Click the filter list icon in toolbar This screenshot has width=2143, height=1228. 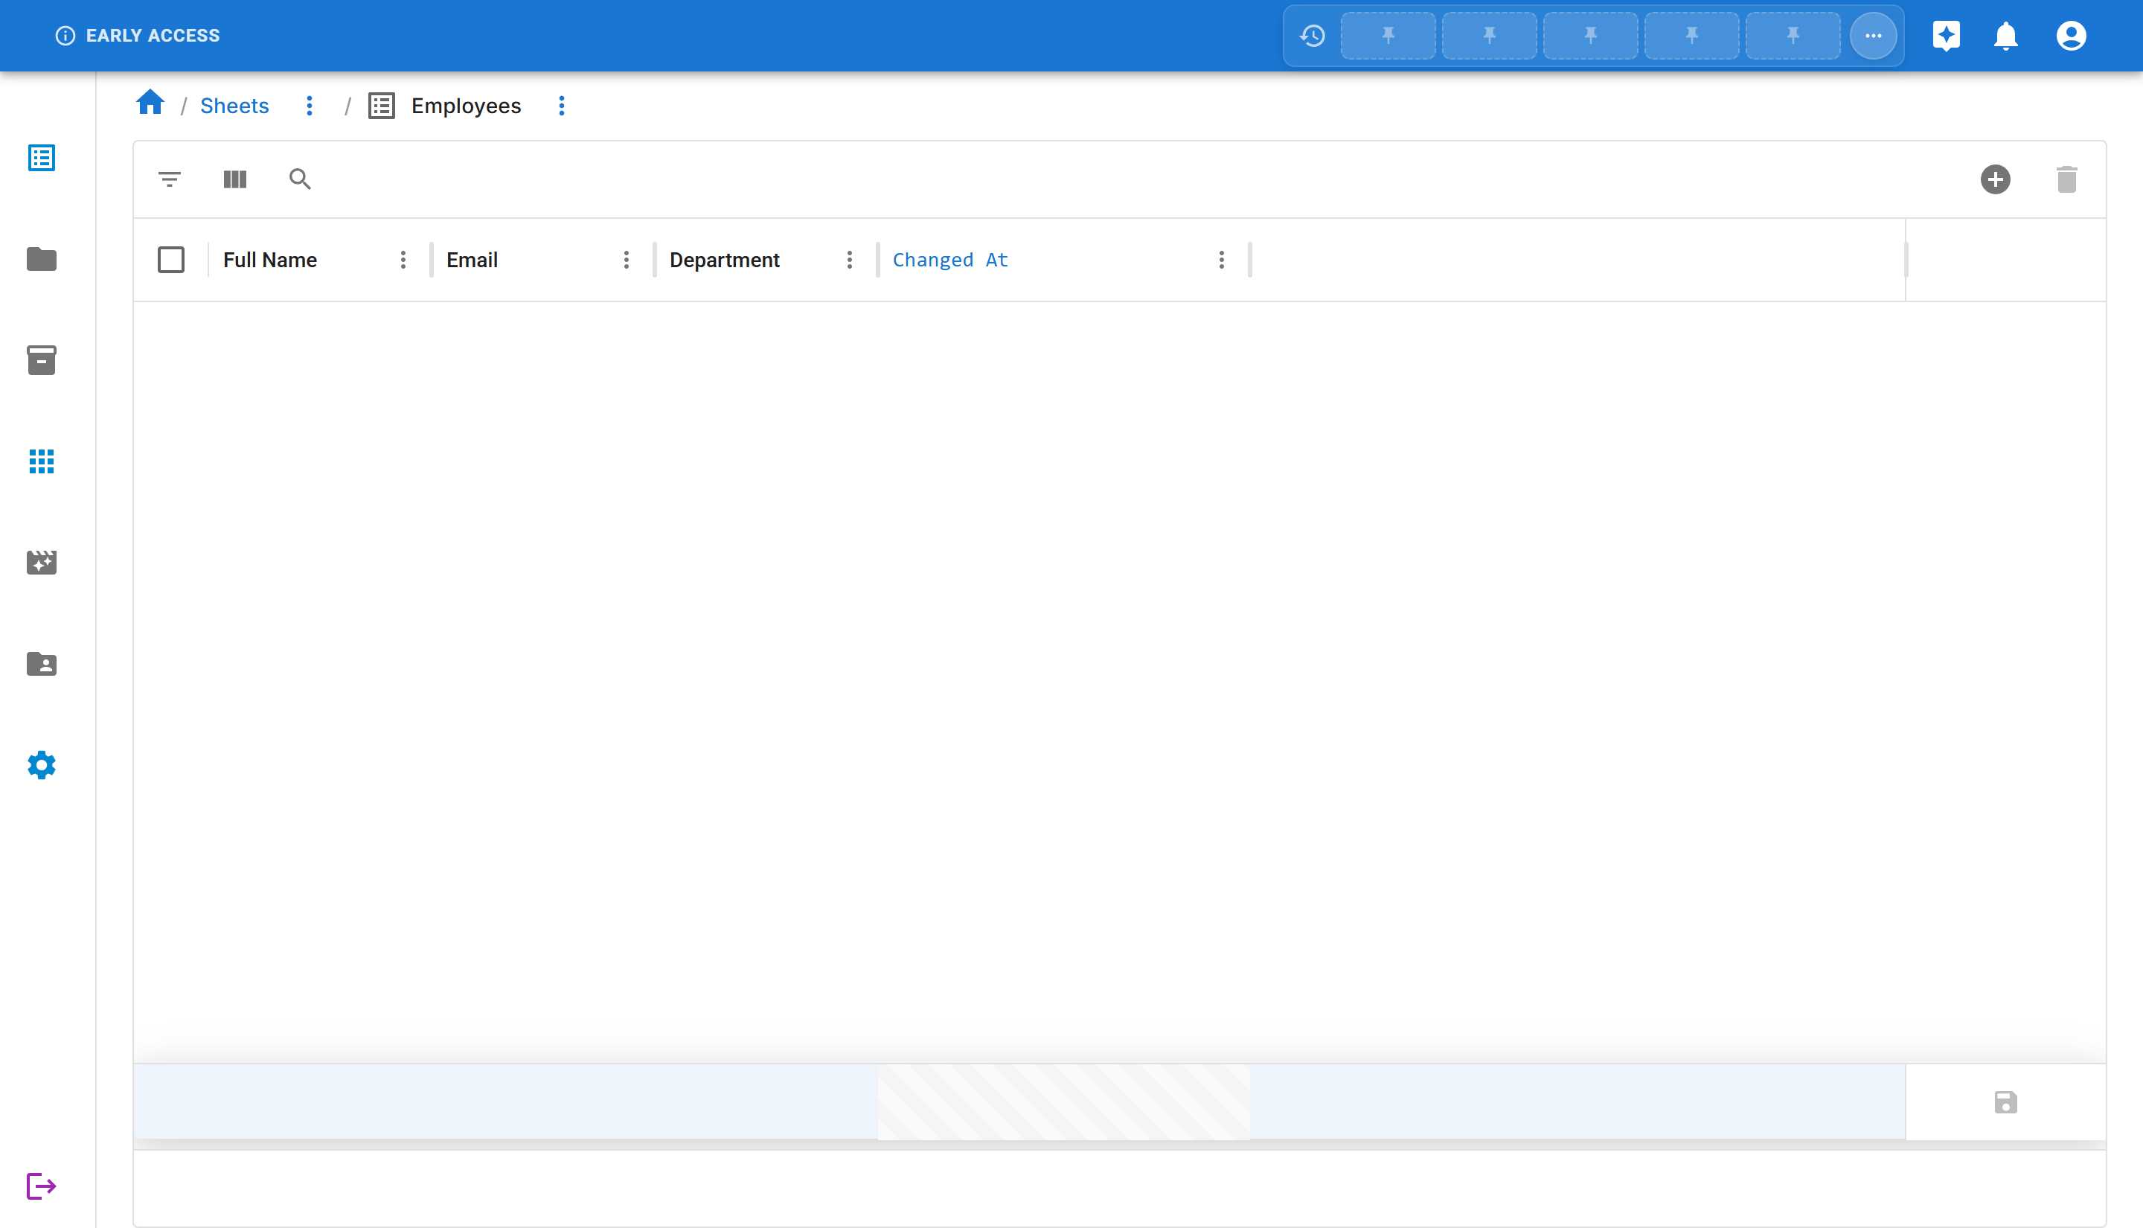point(170,179)
